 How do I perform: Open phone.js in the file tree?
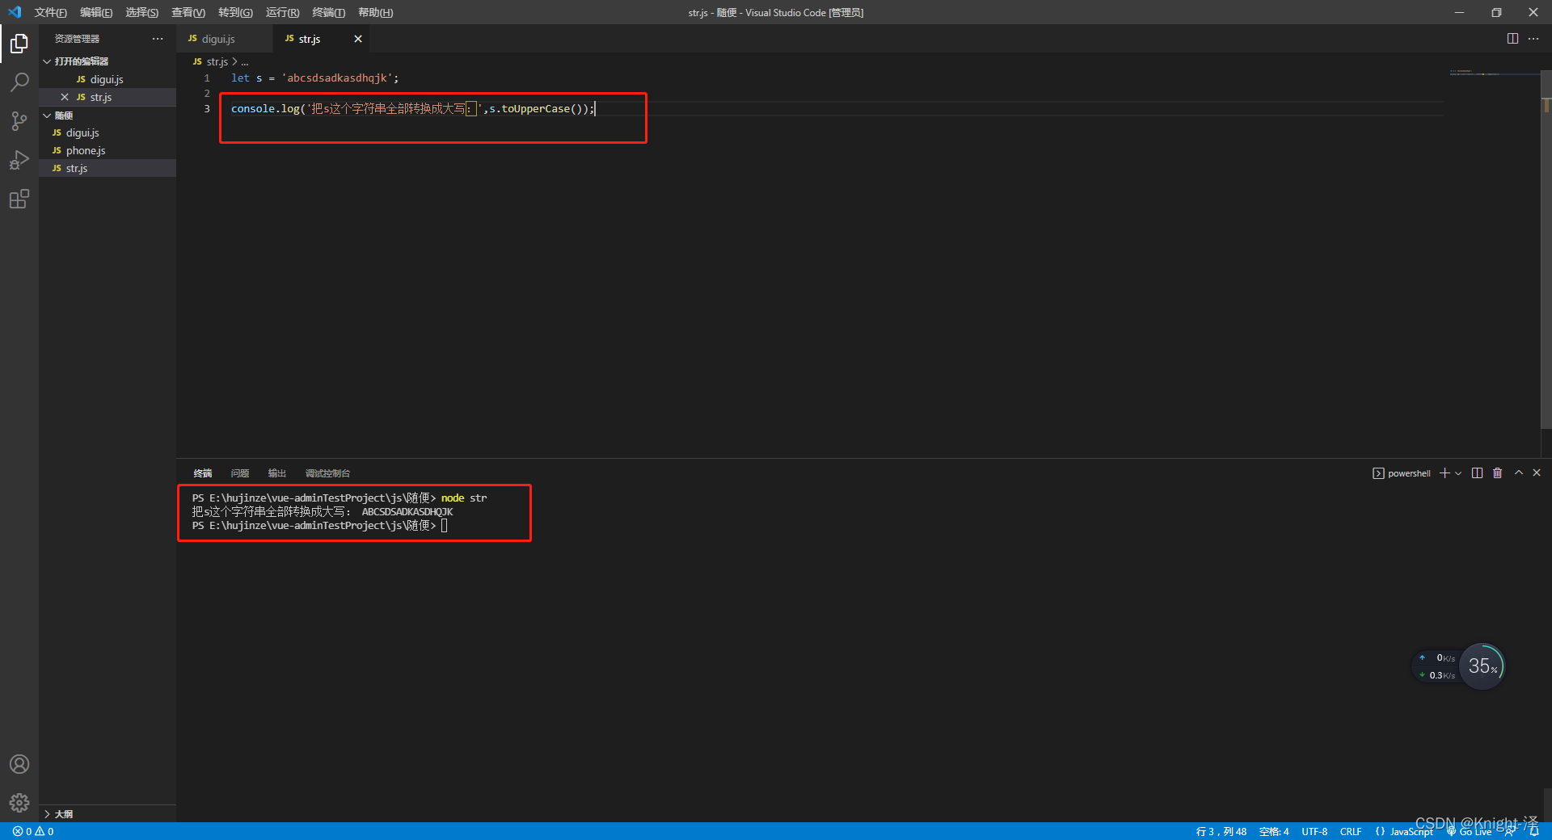pos(108,150)
